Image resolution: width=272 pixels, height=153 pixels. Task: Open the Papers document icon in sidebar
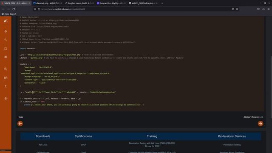[6, 48]
